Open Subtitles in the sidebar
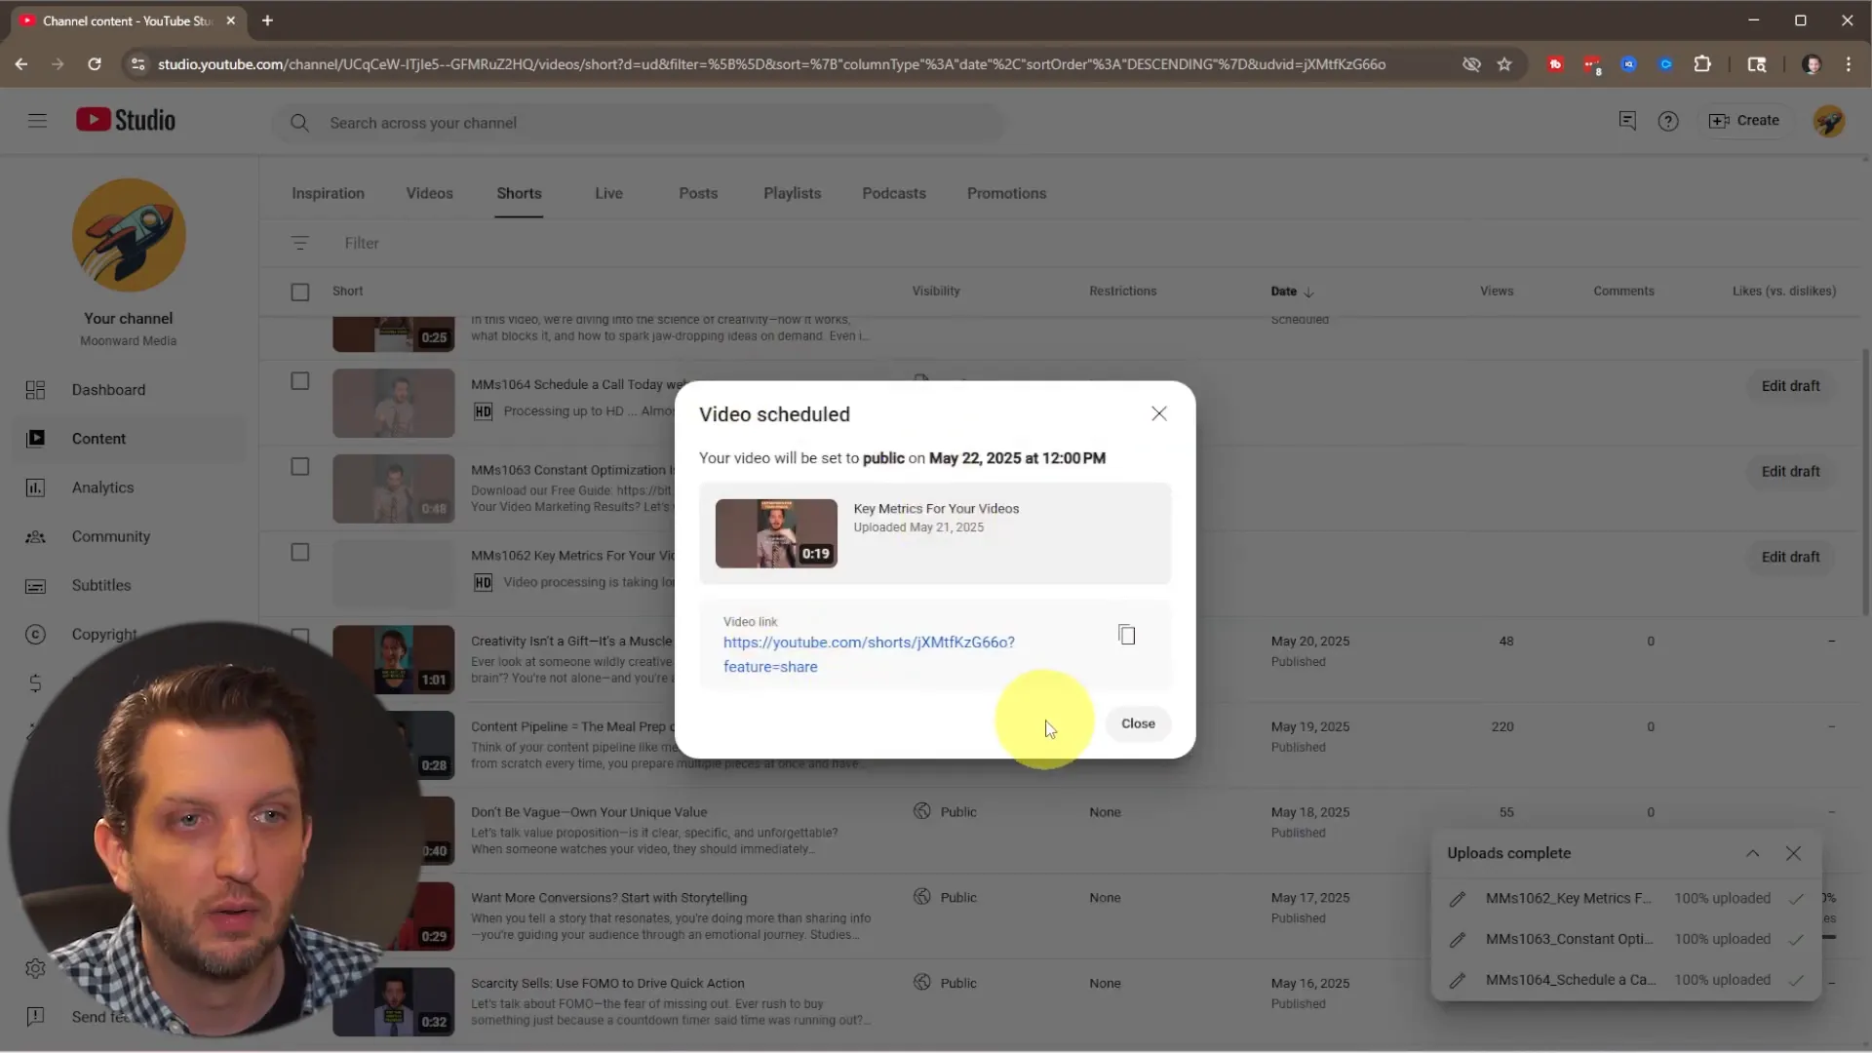This screenshot has height=1053, width=1872. point(128,585)
